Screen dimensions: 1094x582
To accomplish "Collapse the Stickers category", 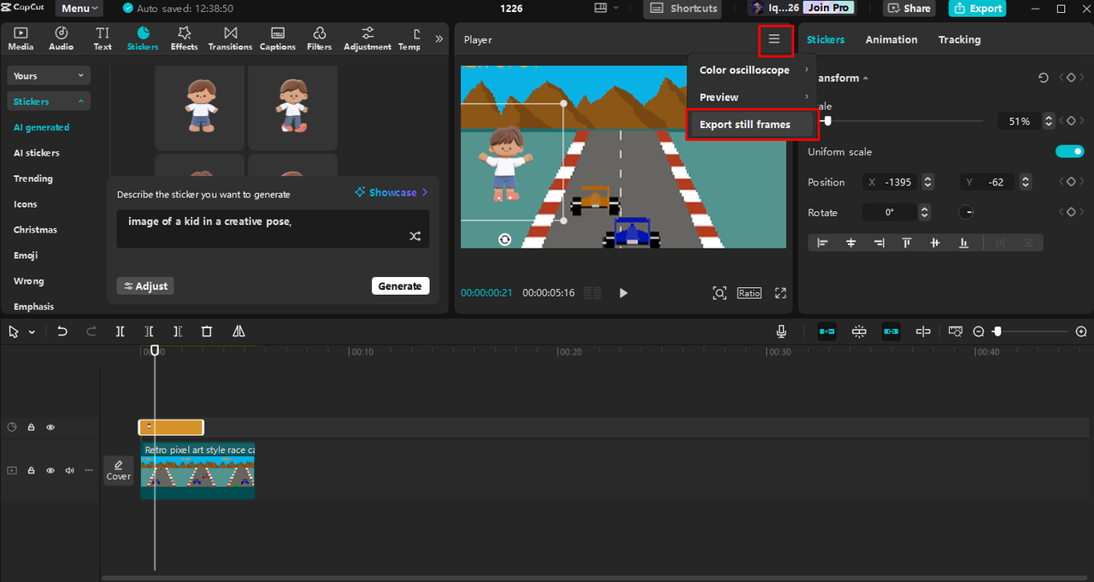I will [x=49, y=102].
